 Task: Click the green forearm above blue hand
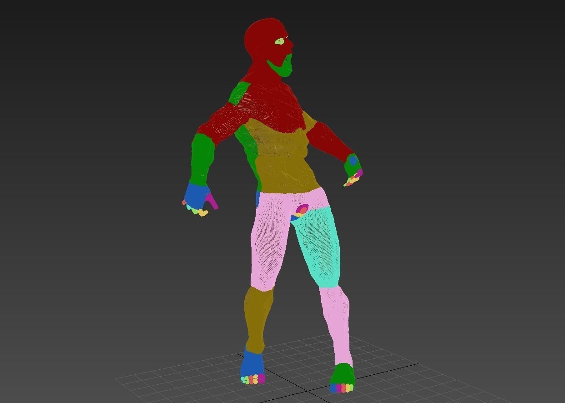coord(202,159)
